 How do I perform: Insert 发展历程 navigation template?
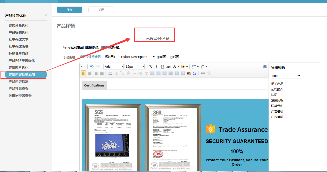pyautogui.click(x=277, y=100)
